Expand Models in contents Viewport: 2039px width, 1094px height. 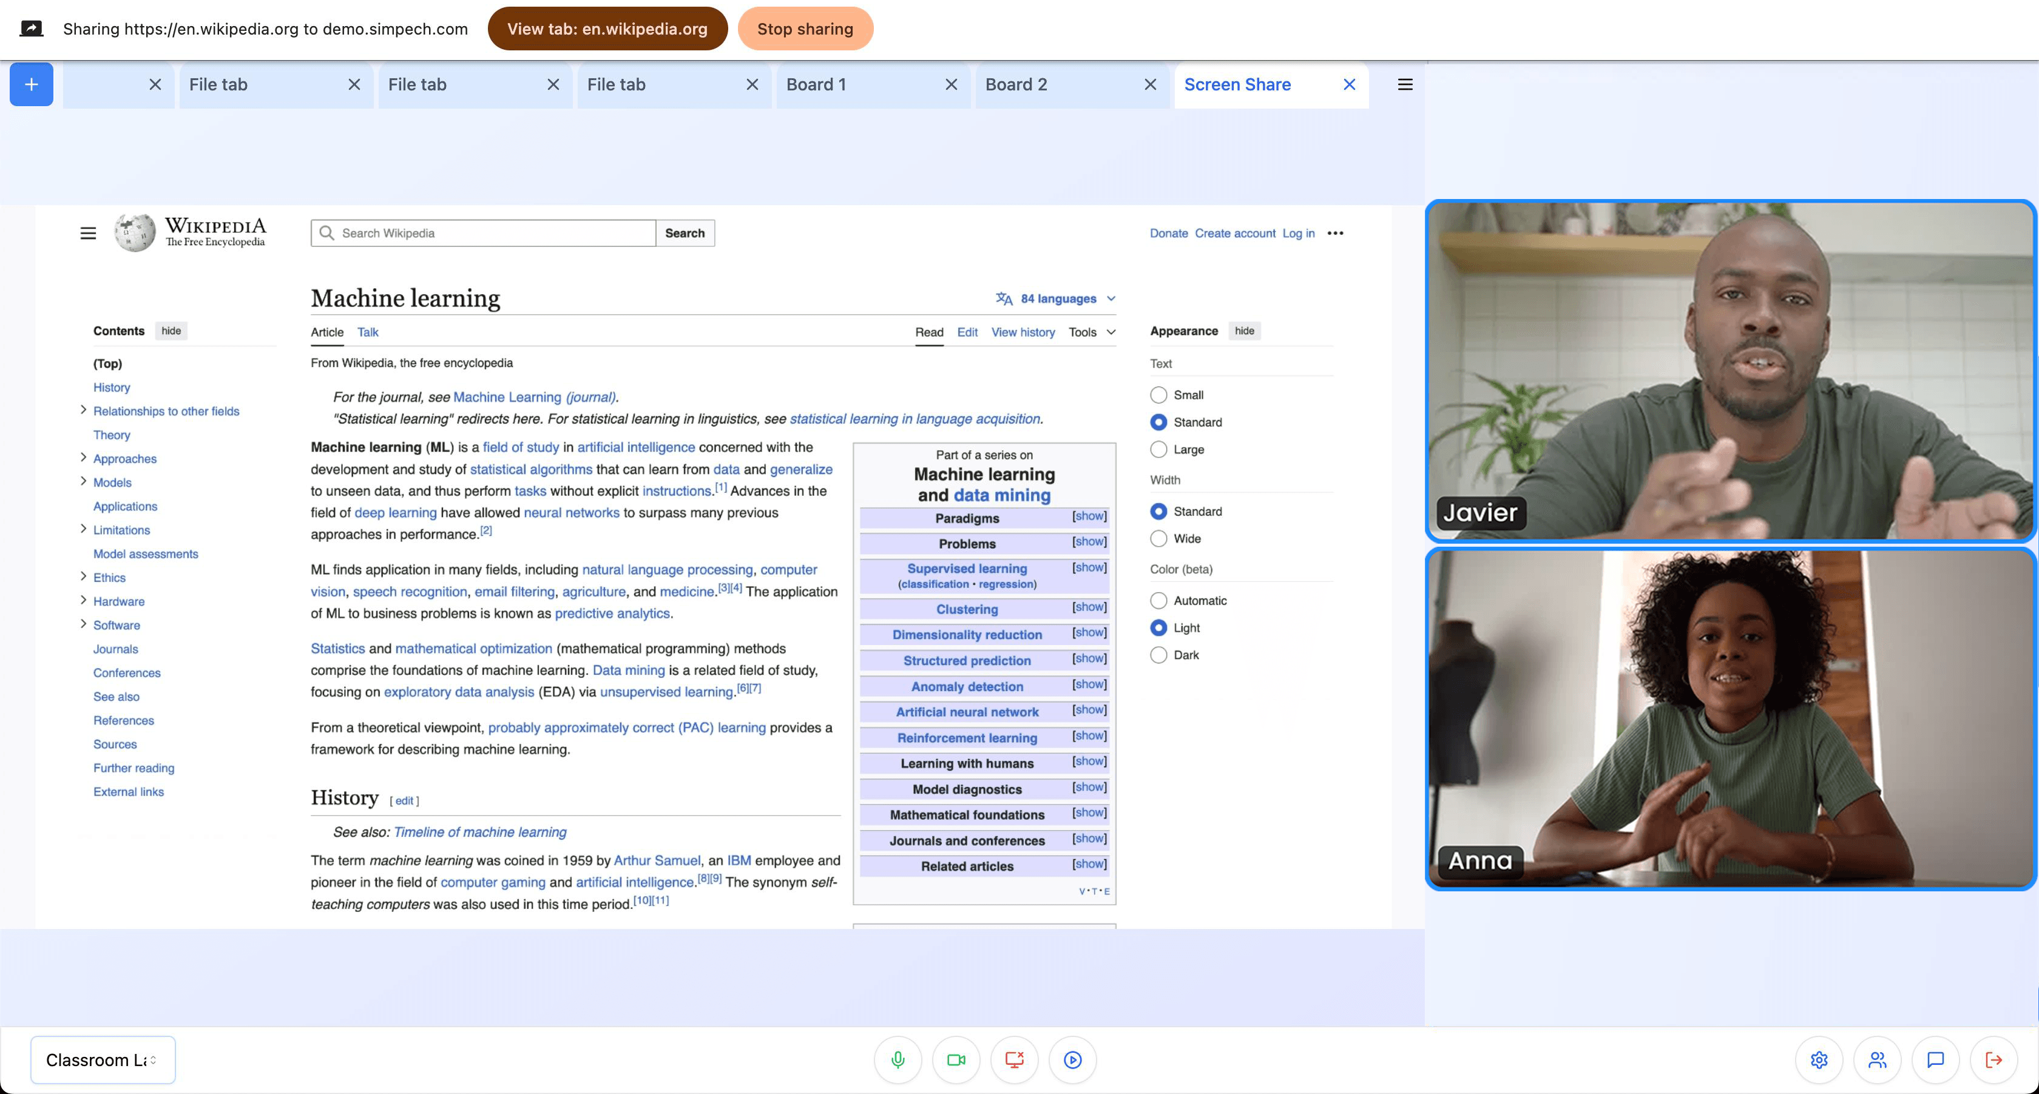(83, 481)
